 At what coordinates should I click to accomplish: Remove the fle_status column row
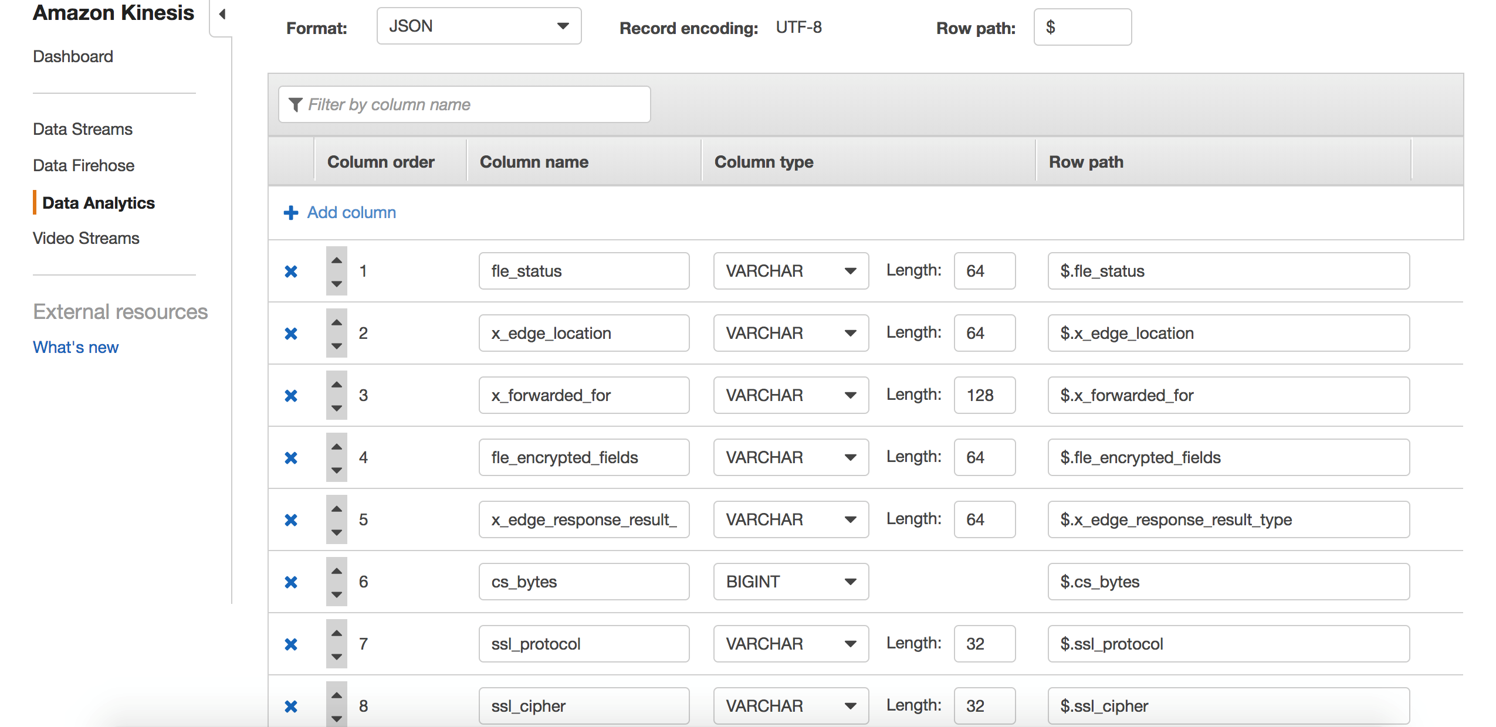(x=291, y=271)
